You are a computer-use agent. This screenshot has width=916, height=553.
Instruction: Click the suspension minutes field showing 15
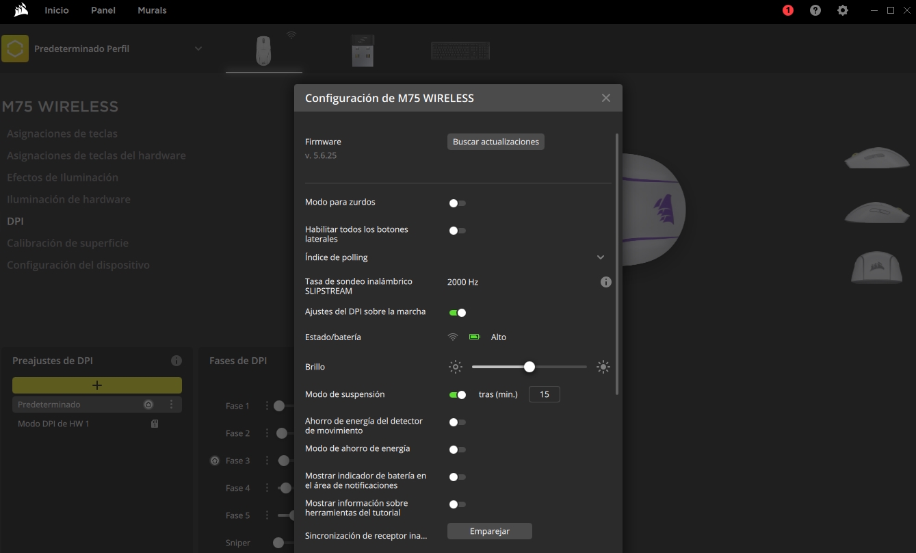coord(545,394)
